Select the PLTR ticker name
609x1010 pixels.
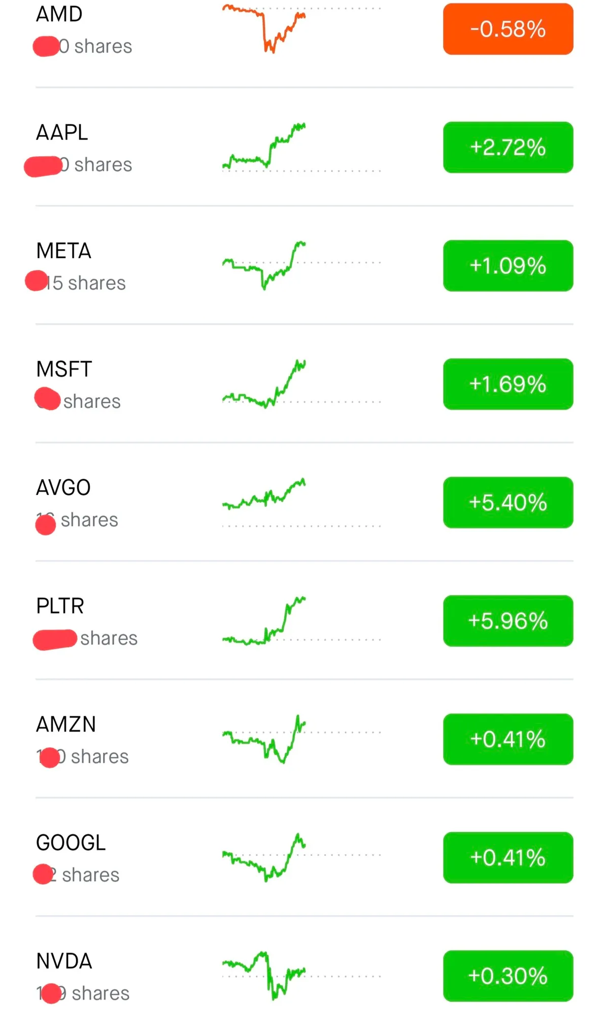pos(60,606)
